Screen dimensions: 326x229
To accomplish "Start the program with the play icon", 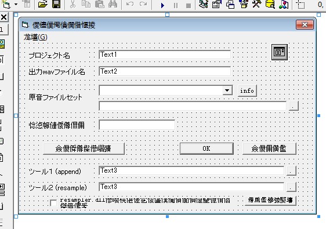I will 162,5.
